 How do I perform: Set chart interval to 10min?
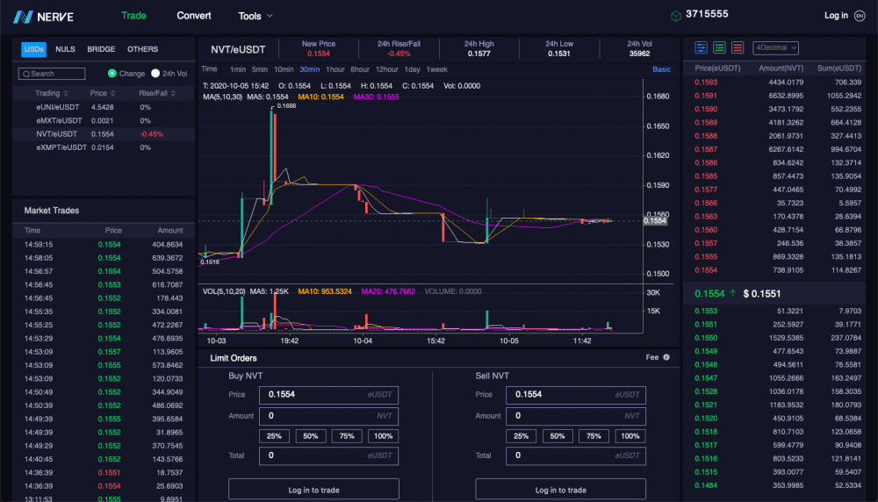point(284,69)
